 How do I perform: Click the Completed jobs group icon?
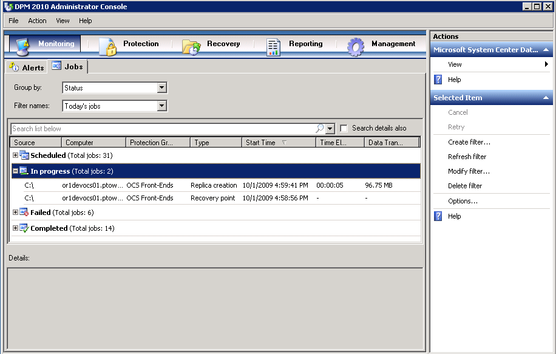[x=24, y=228]
